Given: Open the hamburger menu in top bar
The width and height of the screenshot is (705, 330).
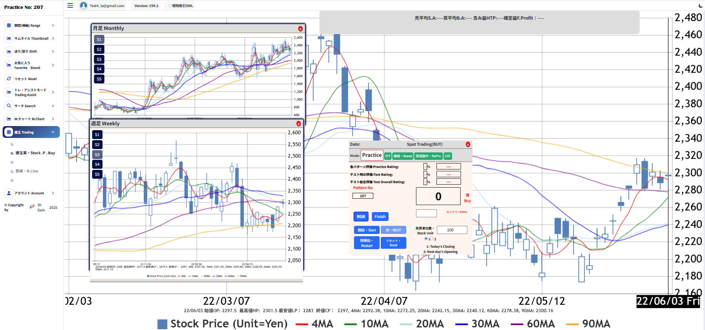Looking at the screenshot, I should point(70,6).
